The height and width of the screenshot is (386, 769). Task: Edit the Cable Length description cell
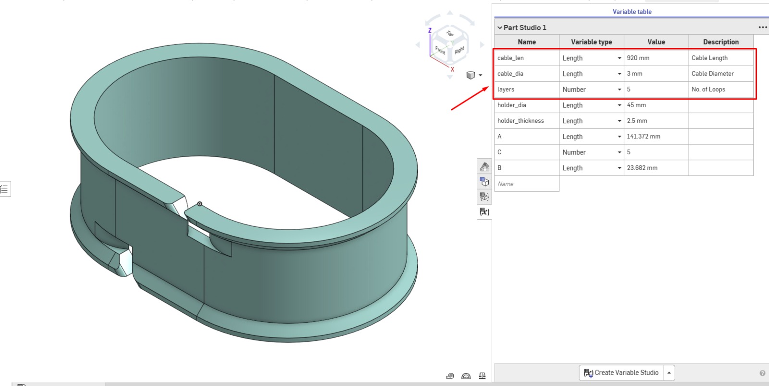[x=721, y=58]
